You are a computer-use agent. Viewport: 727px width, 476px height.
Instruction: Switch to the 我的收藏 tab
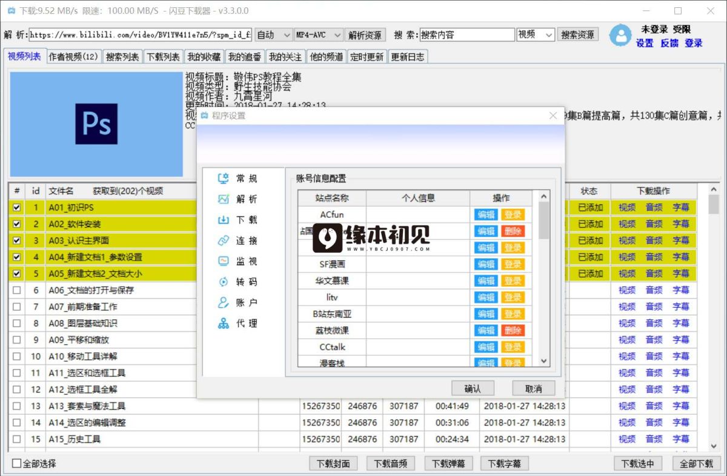click(x=204, y=57)
